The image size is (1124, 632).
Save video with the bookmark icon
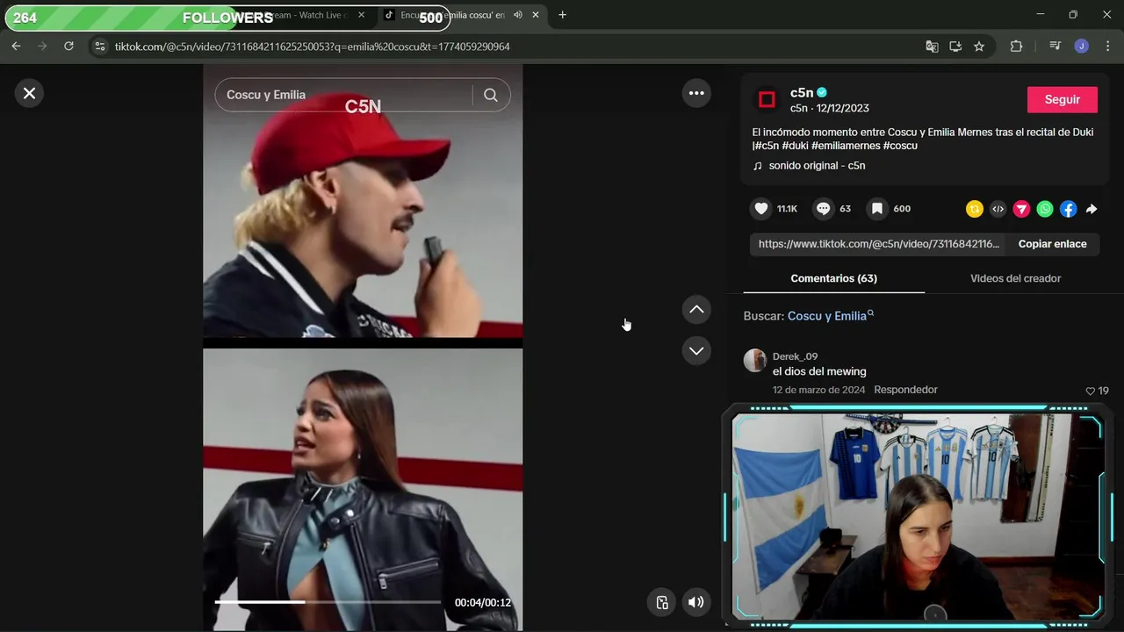876,209
